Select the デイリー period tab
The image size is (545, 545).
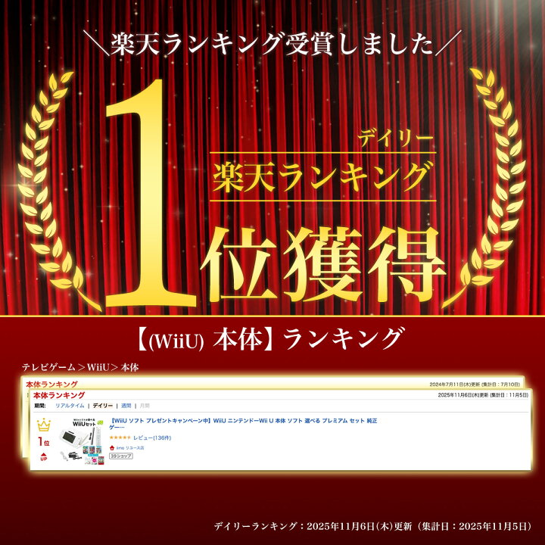pos(102,406)
